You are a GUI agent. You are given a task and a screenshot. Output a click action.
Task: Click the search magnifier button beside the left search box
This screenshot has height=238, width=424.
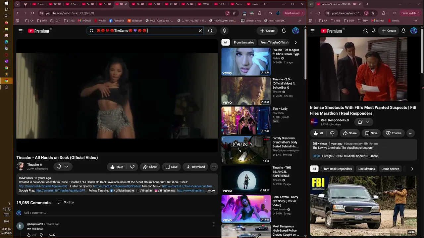point(210,31)
